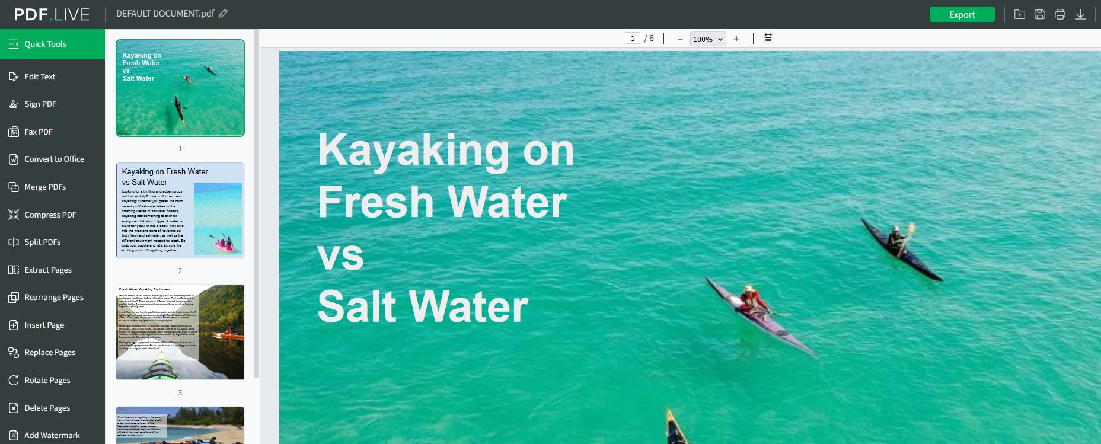Image resolution: width=1101 pixels, height=444 pixels.
Task: Click the pencil icon to rename document
Action: click(x=224, y=14)
